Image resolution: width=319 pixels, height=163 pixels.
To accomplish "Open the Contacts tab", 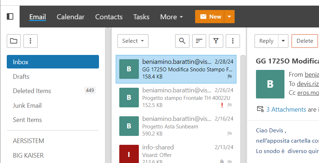I will tap(109, 17).
